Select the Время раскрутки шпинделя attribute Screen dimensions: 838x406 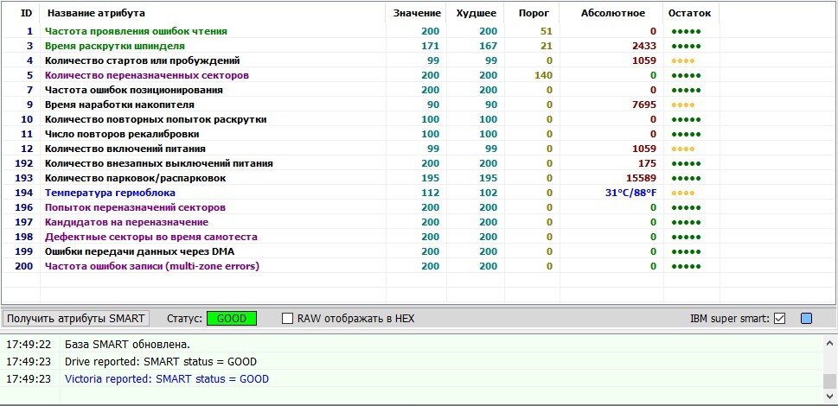[114, 46]
